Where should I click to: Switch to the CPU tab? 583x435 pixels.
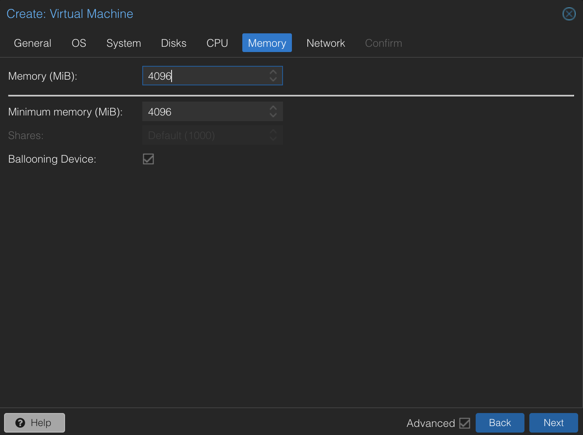tap(217, 43)
